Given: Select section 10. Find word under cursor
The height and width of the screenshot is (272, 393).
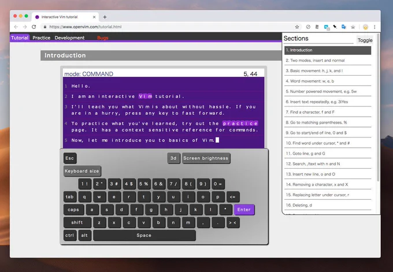Looking at the screenshot, I should click(x=328, y=143).
